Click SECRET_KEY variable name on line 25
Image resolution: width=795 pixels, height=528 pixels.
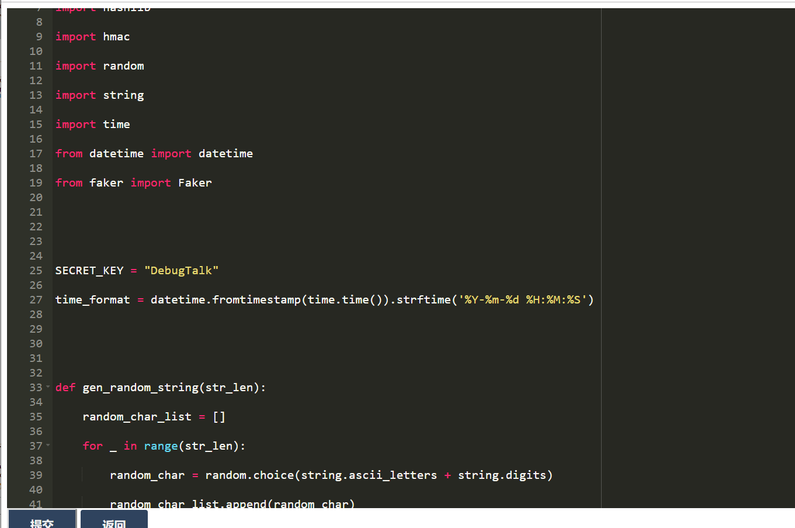89,270
